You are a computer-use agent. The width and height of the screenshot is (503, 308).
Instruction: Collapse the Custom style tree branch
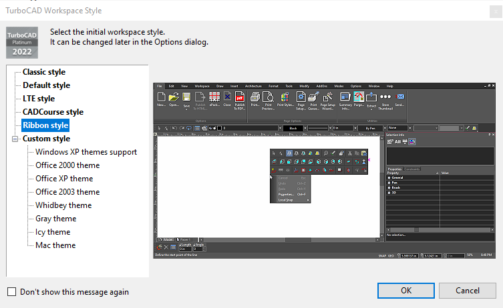point(15,139)
